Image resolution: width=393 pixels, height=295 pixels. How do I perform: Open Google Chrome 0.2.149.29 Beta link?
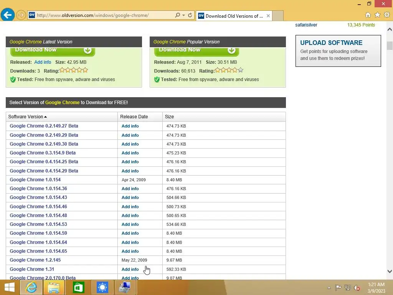pyautogui.click(x=44, y=135)
